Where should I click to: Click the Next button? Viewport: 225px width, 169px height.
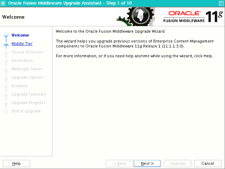[147, 163]
